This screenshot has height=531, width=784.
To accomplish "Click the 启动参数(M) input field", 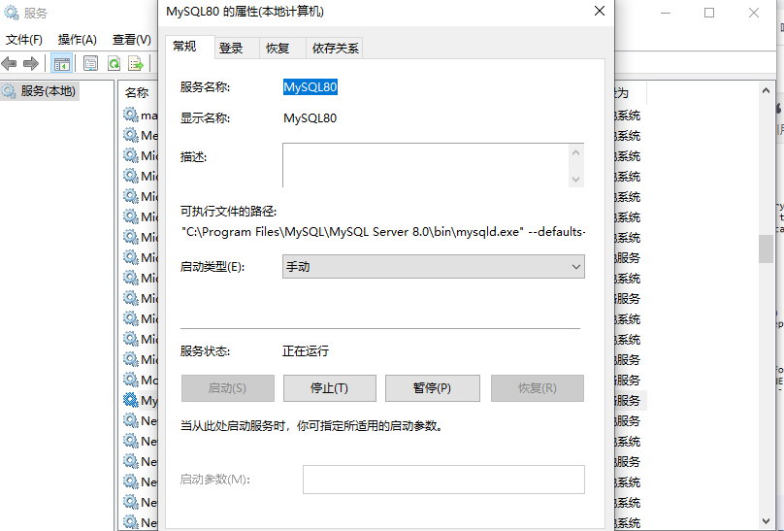I will pyautogui.click(x=443, y=480).
